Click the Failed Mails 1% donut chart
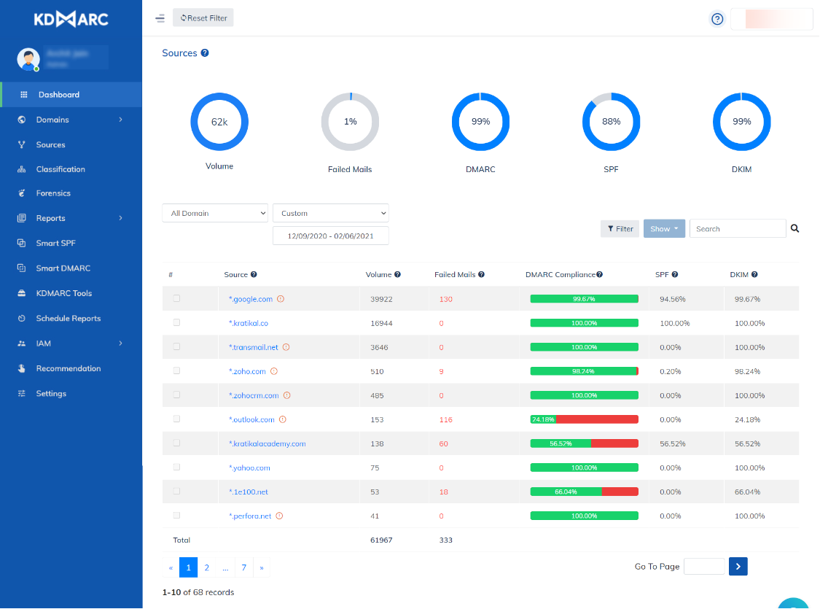Viewport: 820px width, 609px height. click(350, 122)
